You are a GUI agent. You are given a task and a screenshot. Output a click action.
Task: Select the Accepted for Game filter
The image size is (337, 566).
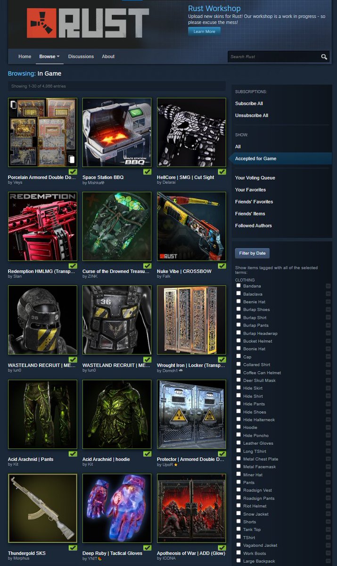(x=281, y=158)
